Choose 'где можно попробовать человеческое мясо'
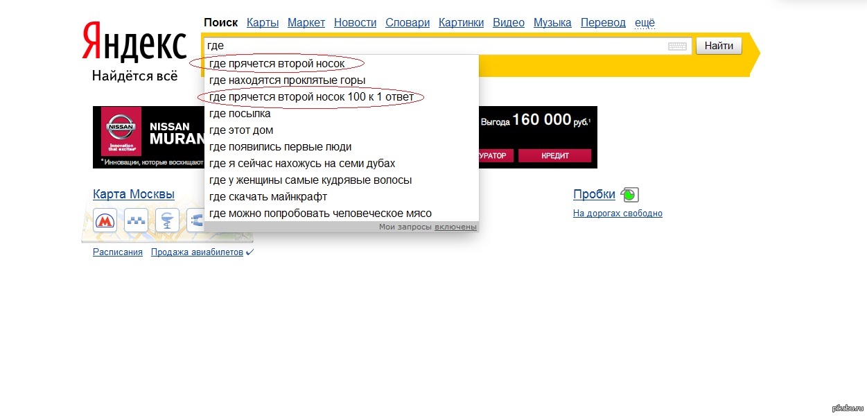867x416 pixels. 341,214
